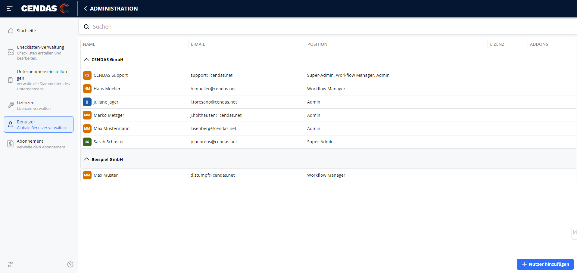Click Marko Metzger's Admin position

(313, 115)
